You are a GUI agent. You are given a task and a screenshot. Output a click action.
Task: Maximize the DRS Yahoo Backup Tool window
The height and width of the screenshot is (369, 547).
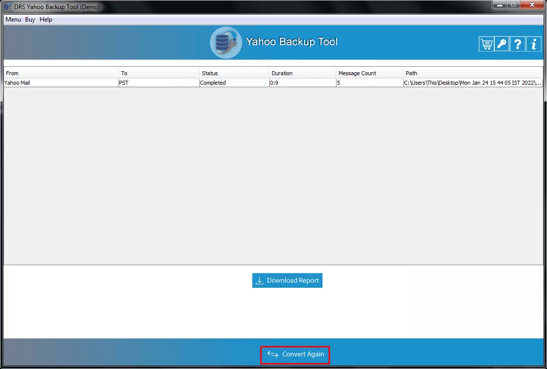513,5
